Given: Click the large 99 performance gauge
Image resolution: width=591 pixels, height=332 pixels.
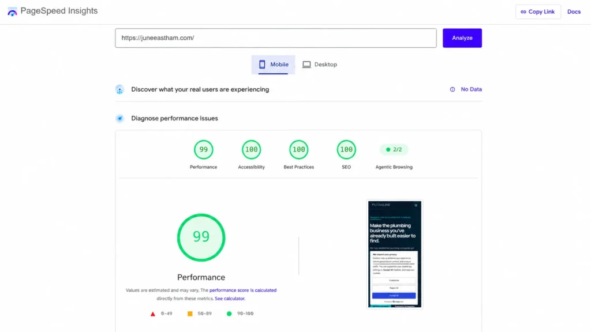Looking at the screenshot, I should [x=201, y=237].
